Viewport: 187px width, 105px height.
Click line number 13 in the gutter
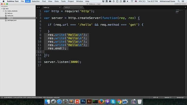click(x=39, y=52)
